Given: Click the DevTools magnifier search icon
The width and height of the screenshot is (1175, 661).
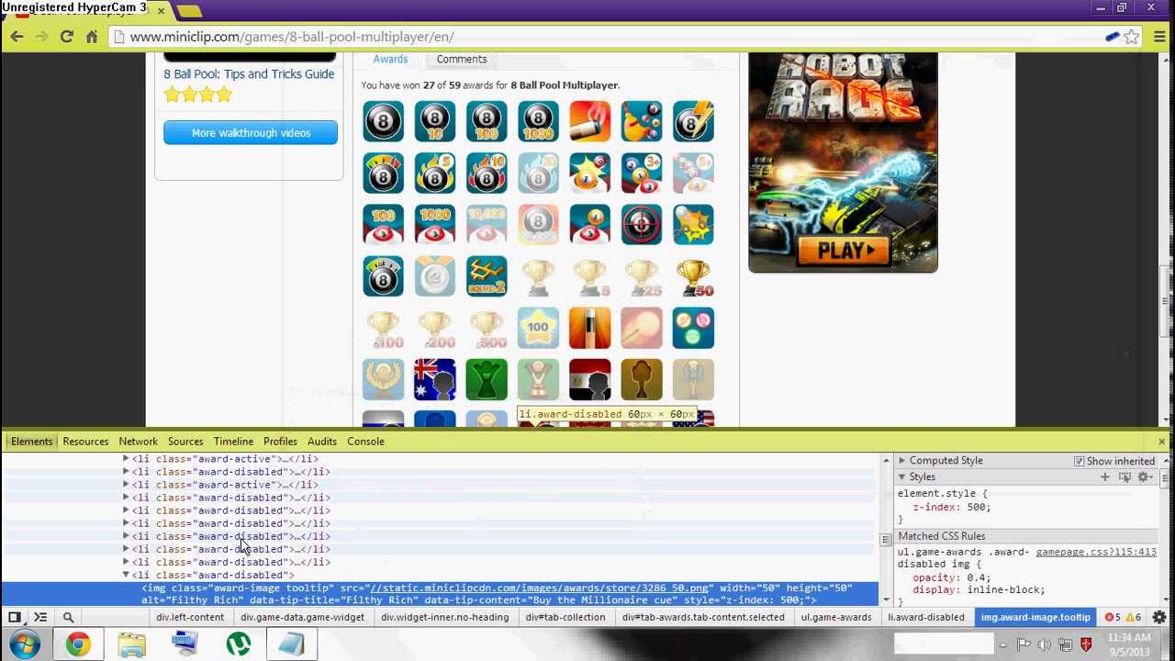Looking at the screenshot, I should click(68, 617).
